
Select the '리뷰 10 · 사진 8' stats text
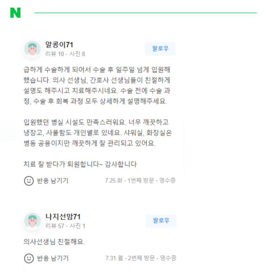click(65, 54)
